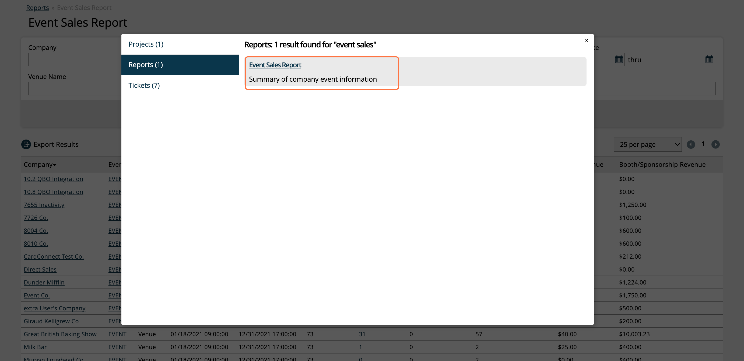Open the extra User's Company link

coord(55,308)
